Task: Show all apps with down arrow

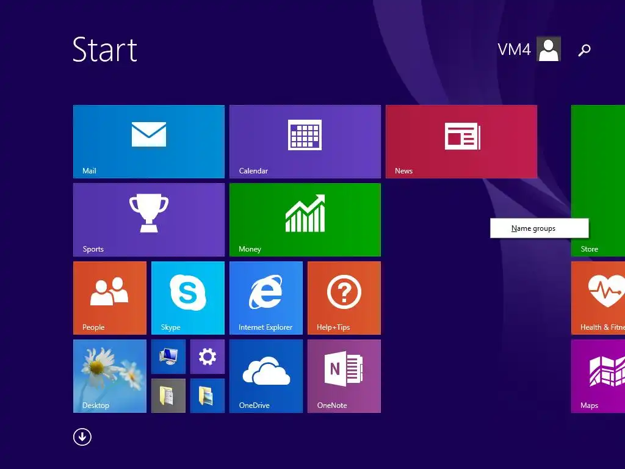Action: click(82, 437)
